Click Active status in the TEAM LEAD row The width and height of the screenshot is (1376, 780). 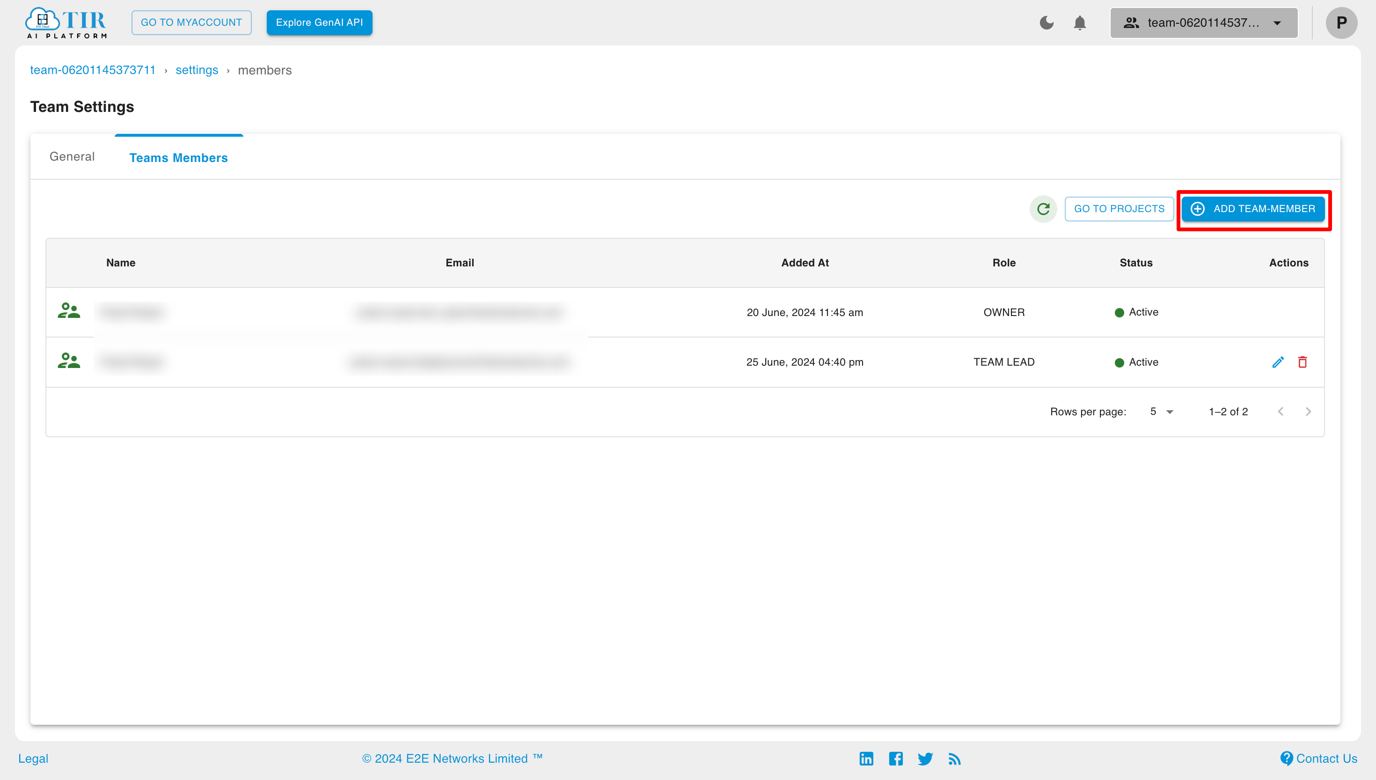click(1136, 362)
